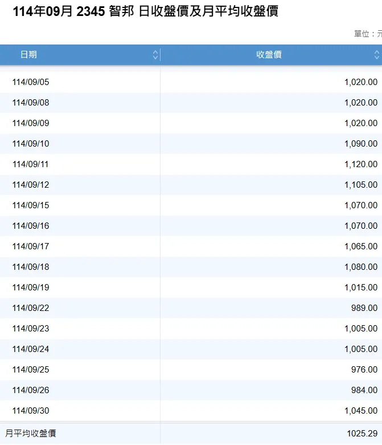Click closing price 984.00 on 114/09/26

click(364, 390)
